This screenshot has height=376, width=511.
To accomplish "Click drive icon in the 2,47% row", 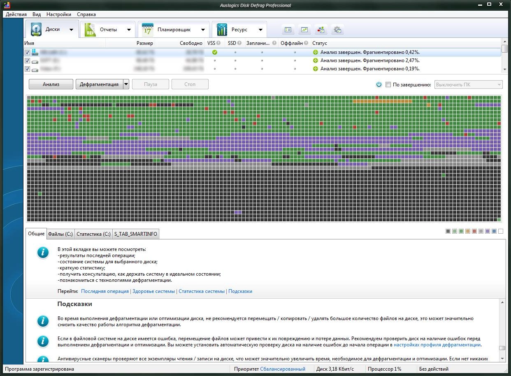I will coord(35,61).
